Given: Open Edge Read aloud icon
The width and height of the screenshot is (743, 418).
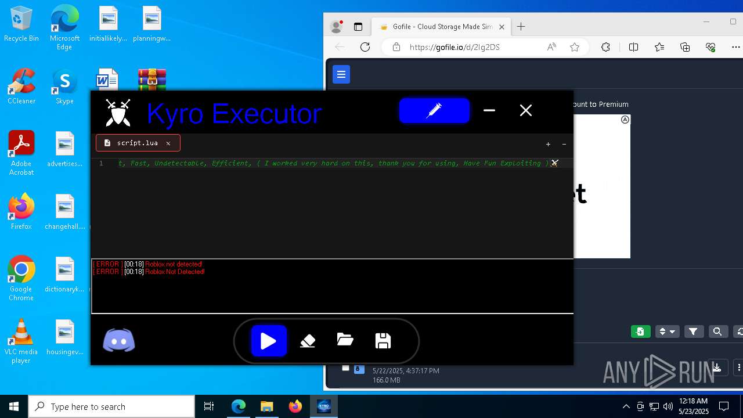Looking at the screenshot, I should [551, 47].
